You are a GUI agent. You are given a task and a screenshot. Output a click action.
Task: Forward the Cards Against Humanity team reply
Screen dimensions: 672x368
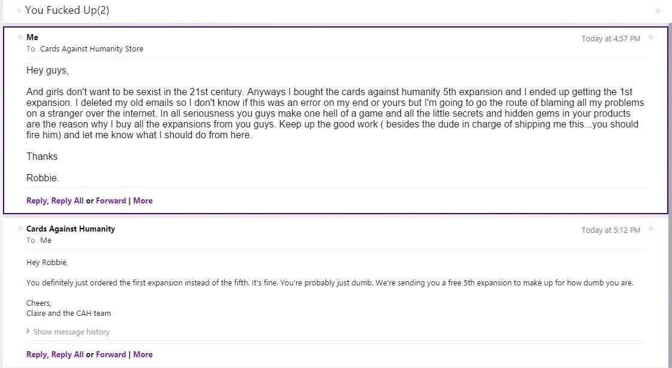click(x=111, y=354)
